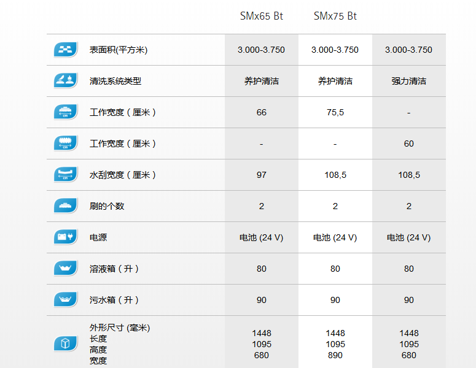Click 电池 (24 V) under SMx65 Bt
Image resolution: width=476 pixels, height=368 pixels.
(262, 237)
